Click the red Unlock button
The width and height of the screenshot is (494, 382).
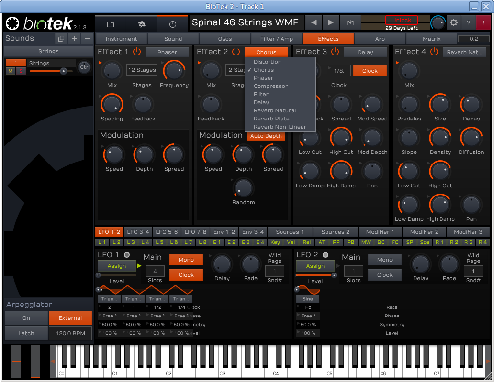tap(401, 20)
